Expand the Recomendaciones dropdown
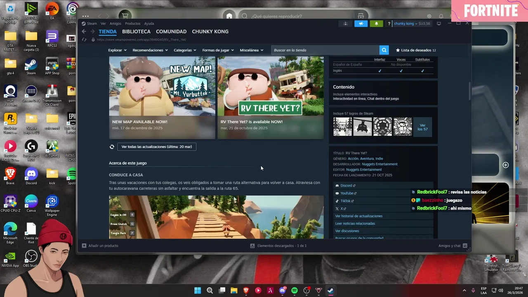528x297 pixels. (150, 50)
